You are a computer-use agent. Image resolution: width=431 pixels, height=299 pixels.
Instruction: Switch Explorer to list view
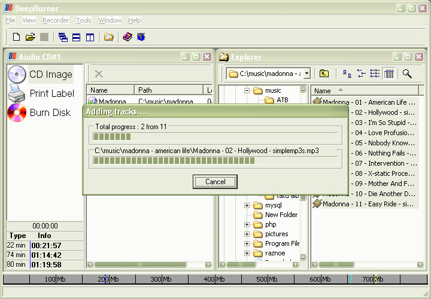click(375, 74)
